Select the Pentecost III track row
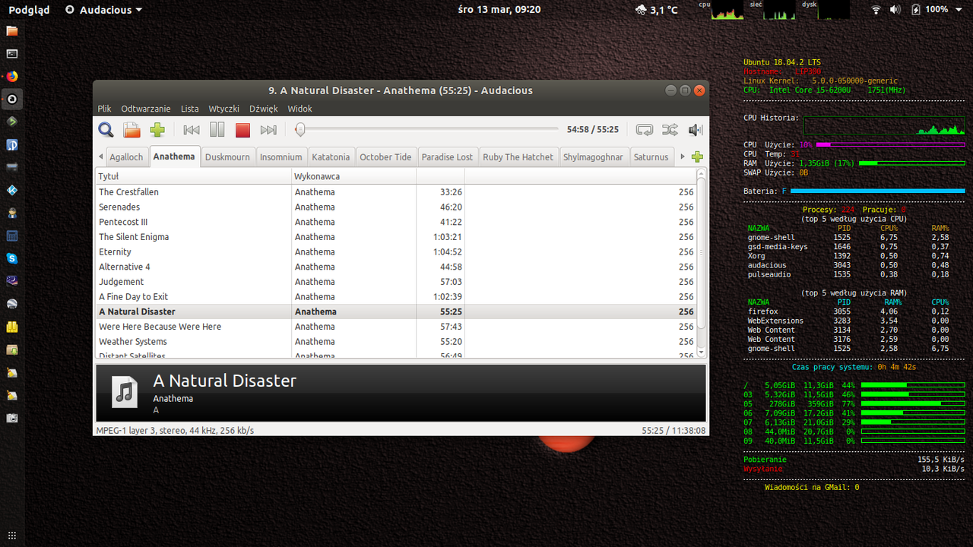Viewport: 973px width, 547px height. [396, 222]
